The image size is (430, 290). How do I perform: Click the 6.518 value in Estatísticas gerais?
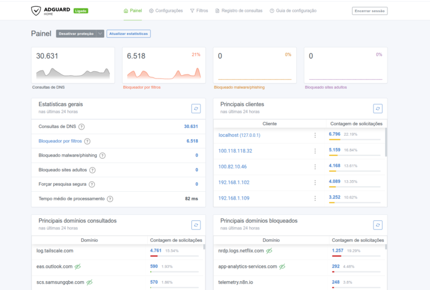[192, 141]
